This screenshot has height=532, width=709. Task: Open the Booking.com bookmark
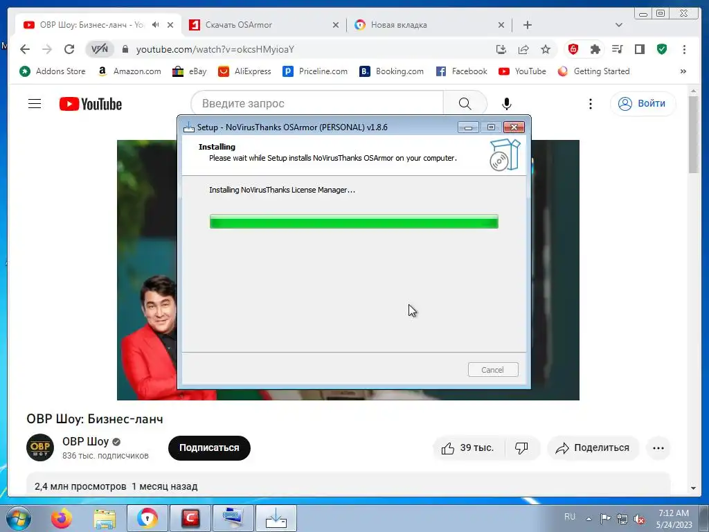pyautogui.click(x=392, y=71)
